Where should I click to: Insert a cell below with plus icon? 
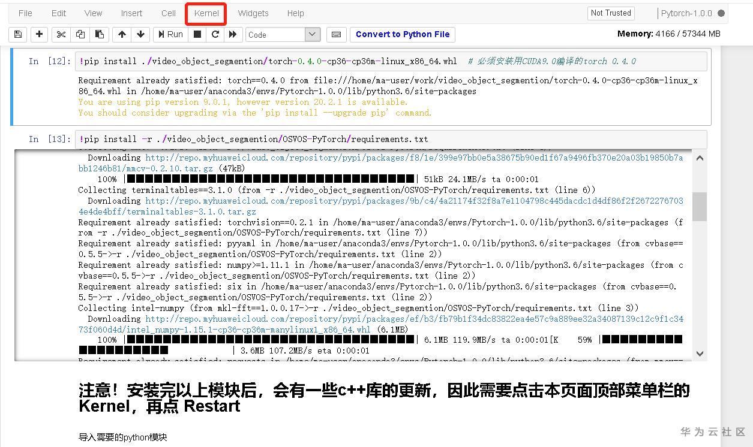[x=39, y=34]
